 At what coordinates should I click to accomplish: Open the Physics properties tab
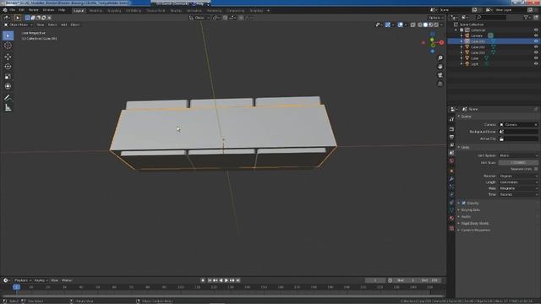[x=451, y=194]
